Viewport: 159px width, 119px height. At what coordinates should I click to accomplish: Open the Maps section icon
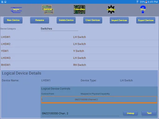point(16,10)
